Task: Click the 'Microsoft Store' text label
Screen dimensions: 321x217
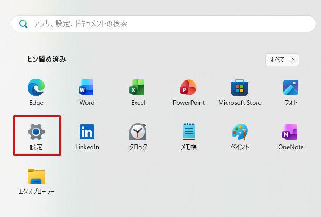Action: [x=240, y=103]
